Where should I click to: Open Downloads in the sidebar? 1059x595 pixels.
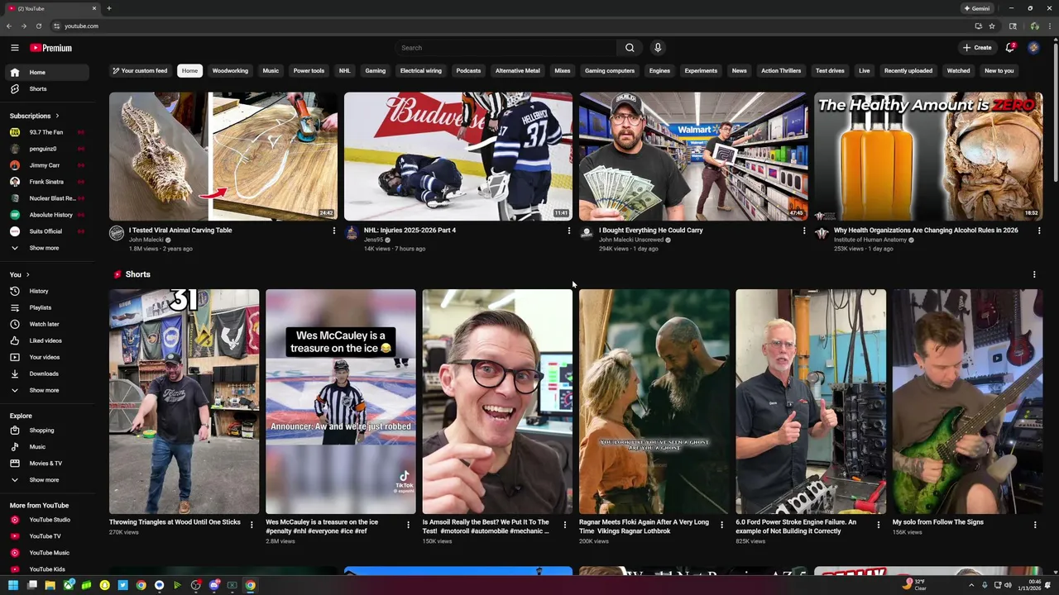(47, 374)
